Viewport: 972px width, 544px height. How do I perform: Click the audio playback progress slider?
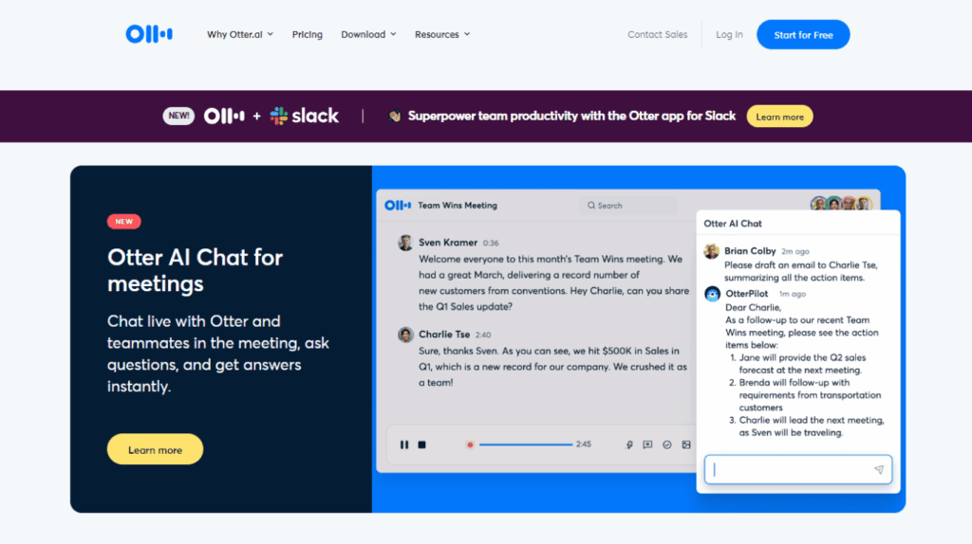pyautogui.click(x=525, y=444)
